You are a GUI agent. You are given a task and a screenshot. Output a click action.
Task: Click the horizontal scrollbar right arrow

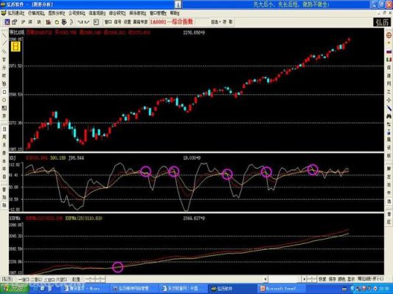(304, 279)
